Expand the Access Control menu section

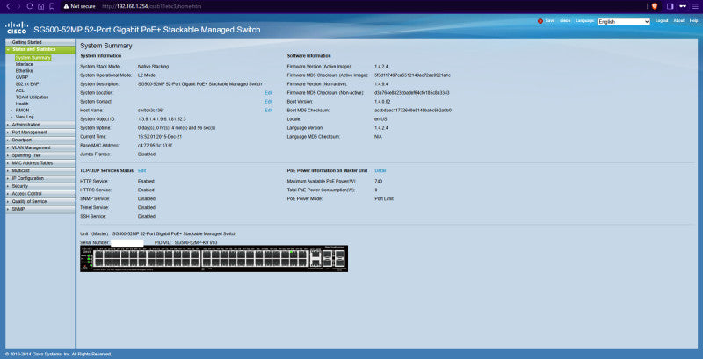40,194
